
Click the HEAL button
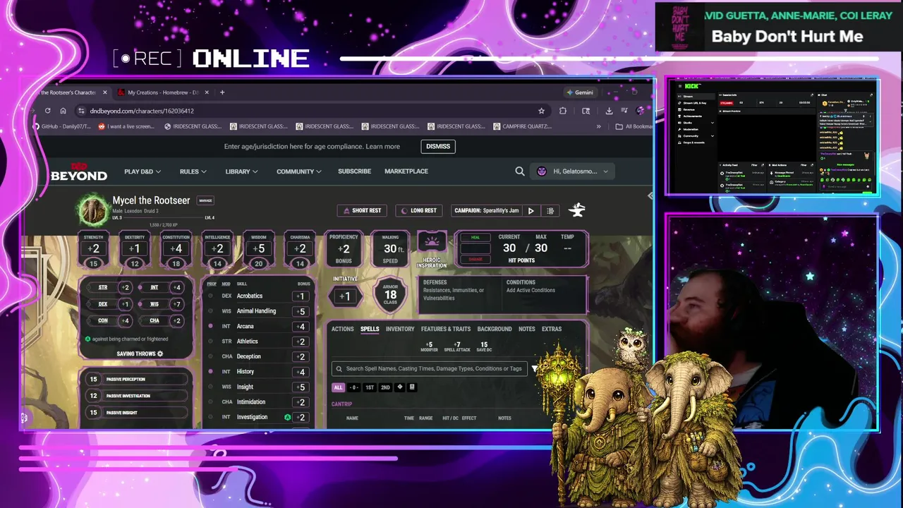coord(475,238)
